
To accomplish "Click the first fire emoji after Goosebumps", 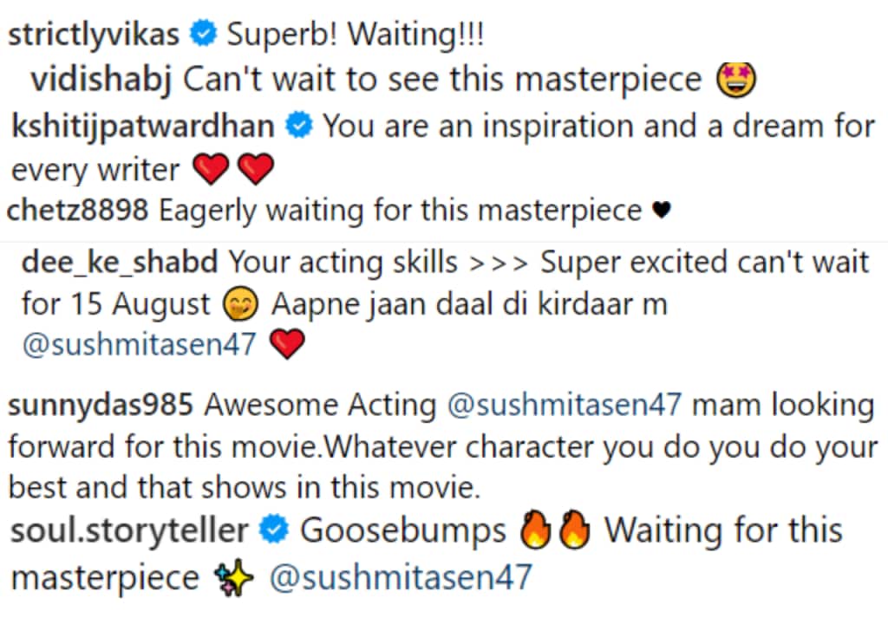I will pyautogui.click(x=535, y=530).
